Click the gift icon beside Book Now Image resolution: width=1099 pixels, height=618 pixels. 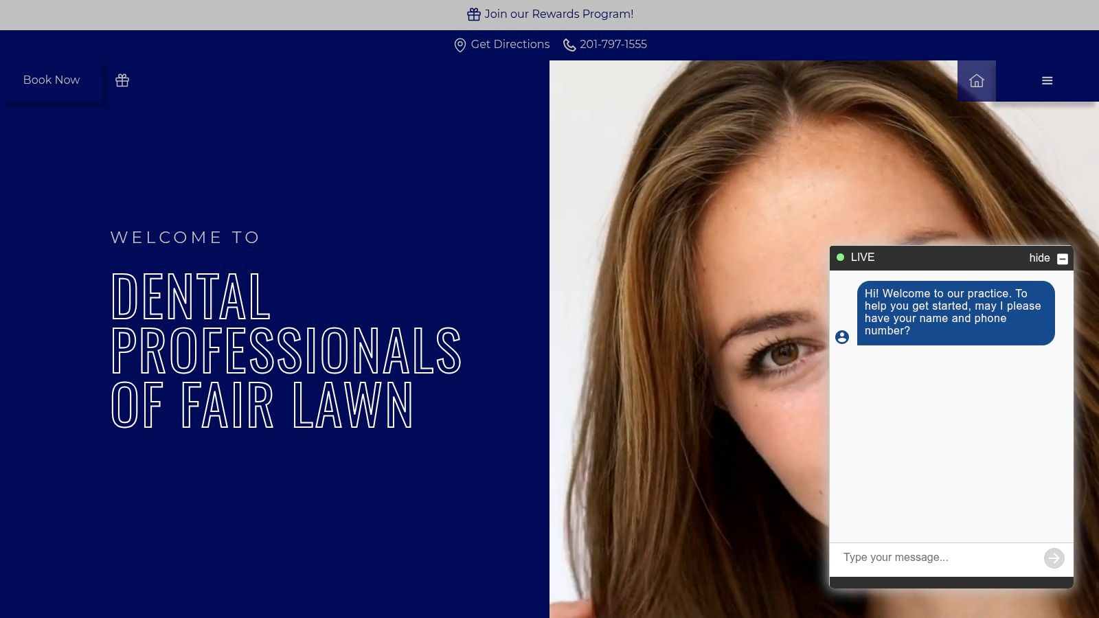click(122, 80)
